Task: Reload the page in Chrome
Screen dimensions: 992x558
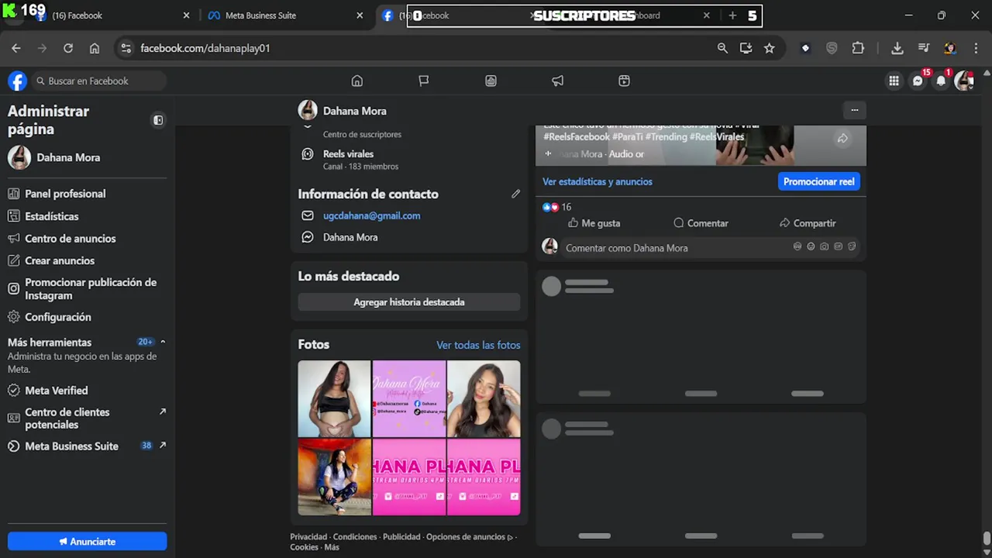Action: coord(68,48)
